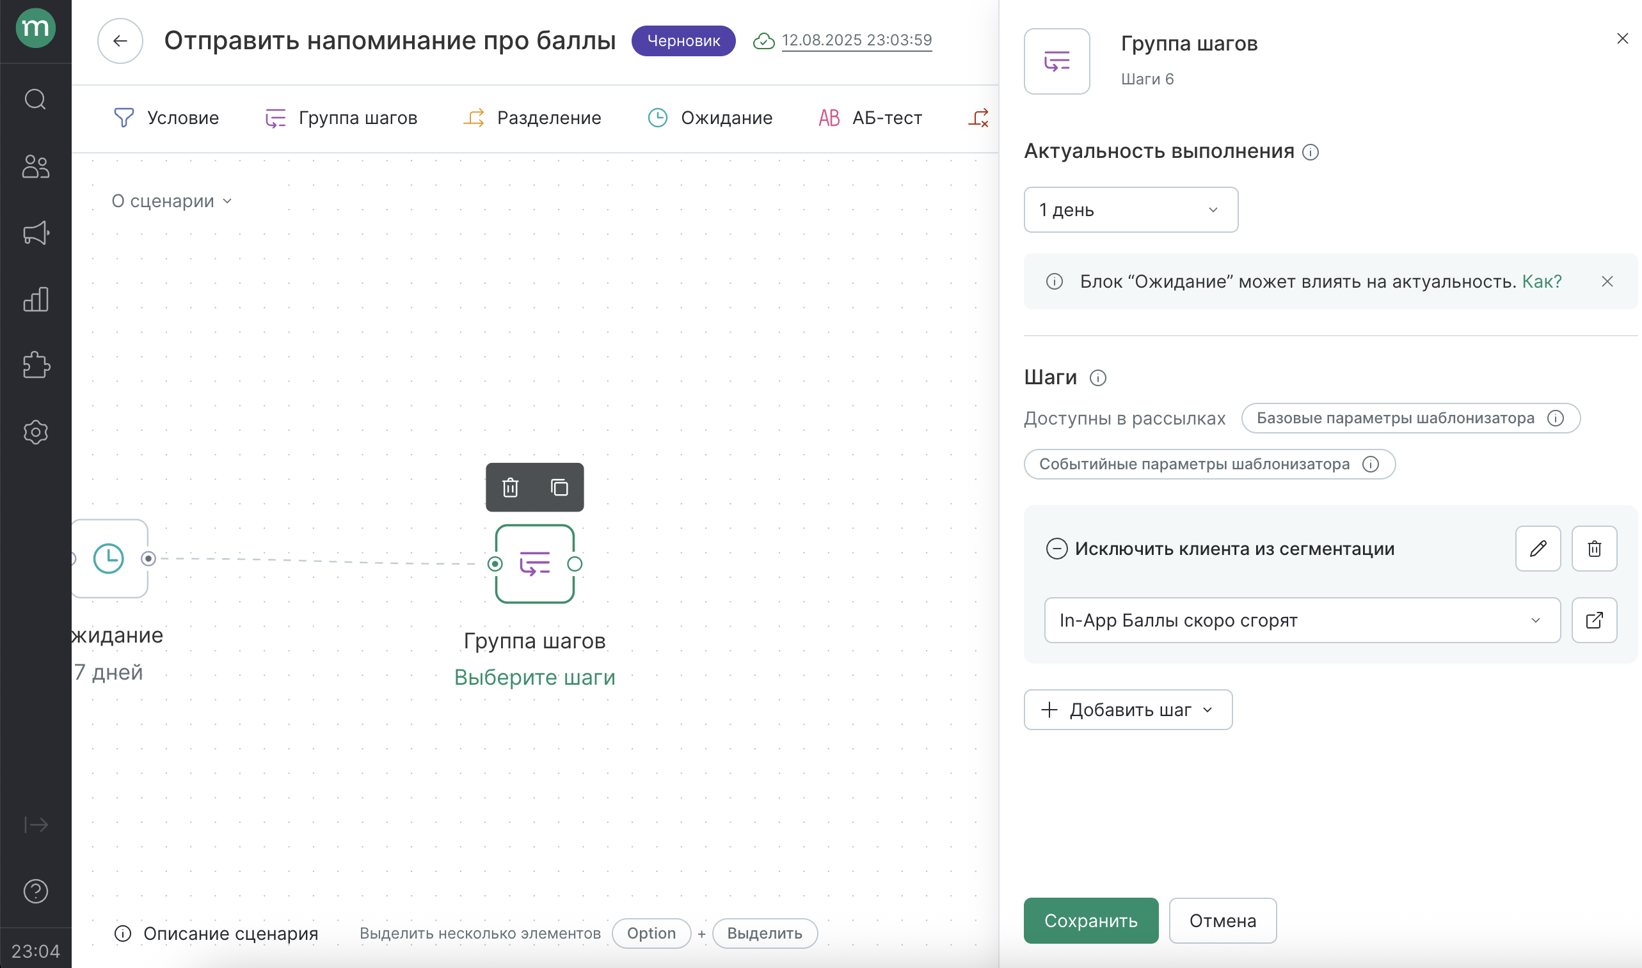Open the Добавить шаг dropdown

coord(1128,710)
